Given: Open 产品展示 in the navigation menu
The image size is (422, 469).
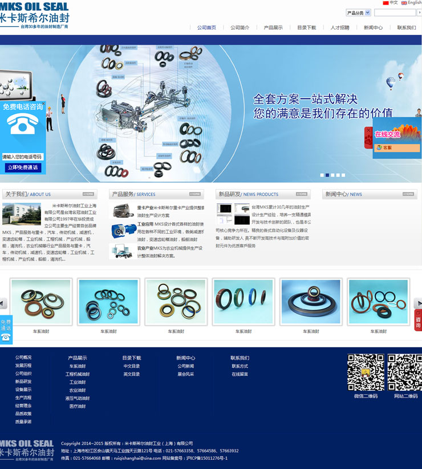Looking at the screenshot, I should coord(273,27).
